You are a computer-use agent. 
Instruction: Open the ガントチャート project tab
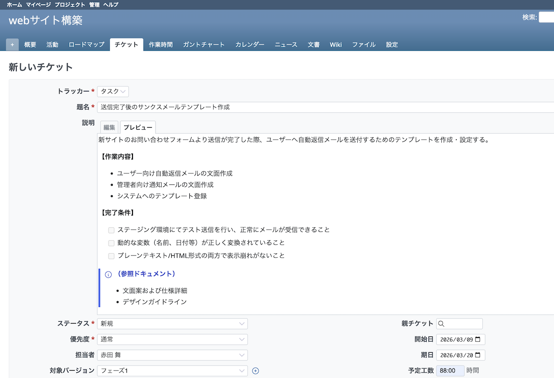coord(204,45)
